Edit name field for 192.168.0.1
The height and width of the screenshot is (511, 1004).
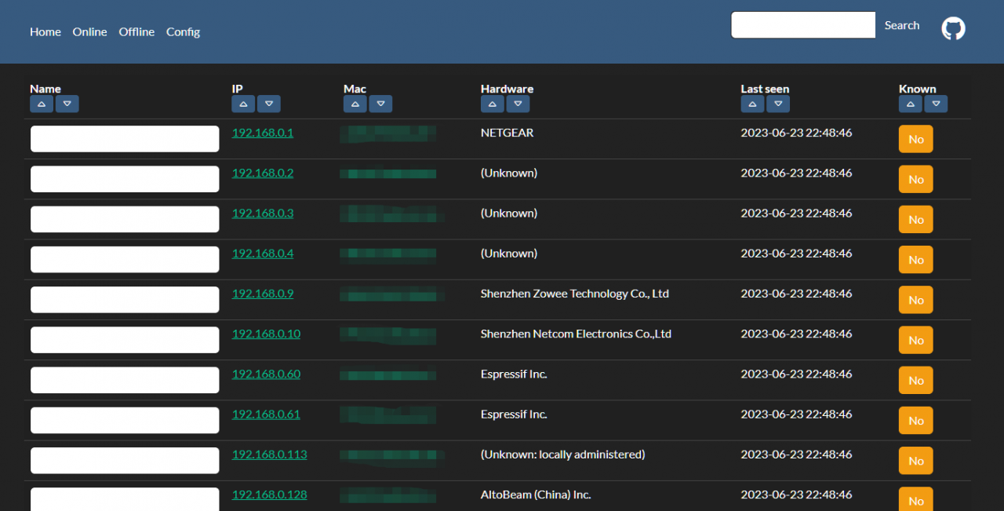(x=125, y=139)
